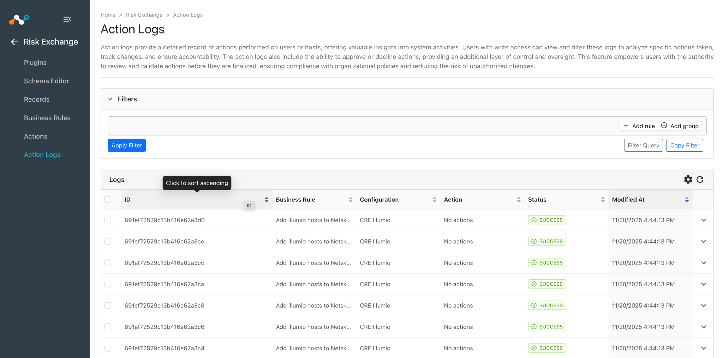Select row 691ef72529c13b416e62a3c6 checkbox

point(108,327)
